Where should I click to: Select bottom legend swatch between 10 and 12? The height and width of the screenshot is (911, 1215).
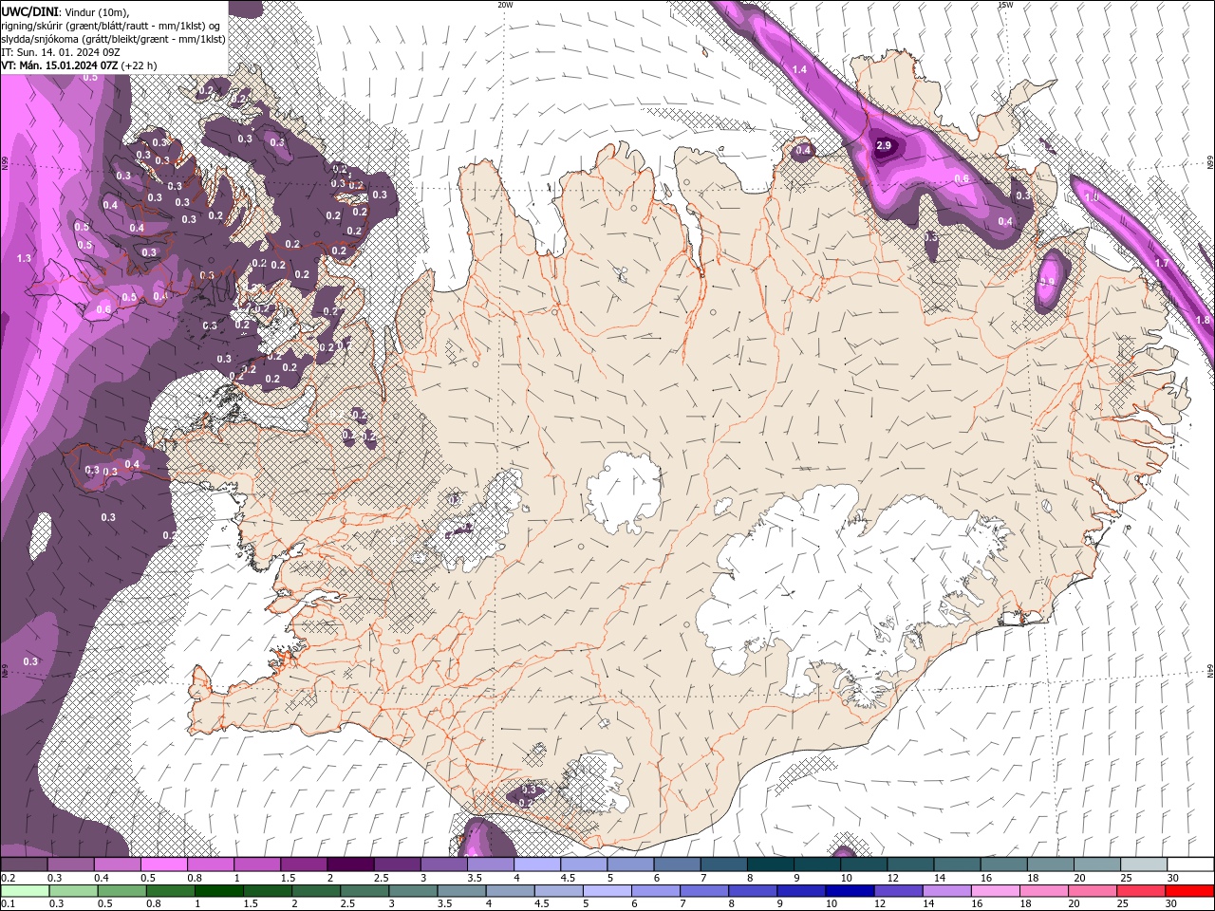point(850,891)
